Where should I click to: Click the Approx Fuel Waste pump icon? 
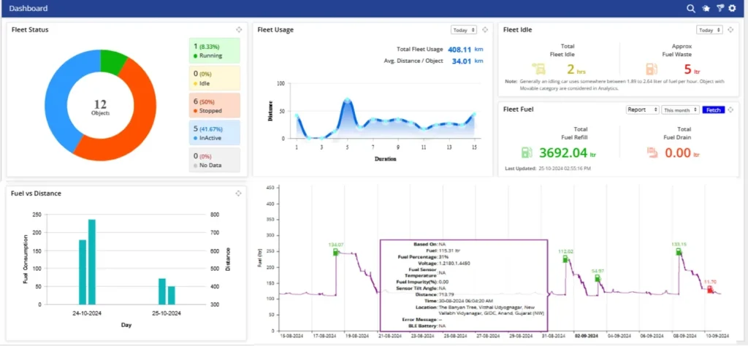click(x=651, y=69)
